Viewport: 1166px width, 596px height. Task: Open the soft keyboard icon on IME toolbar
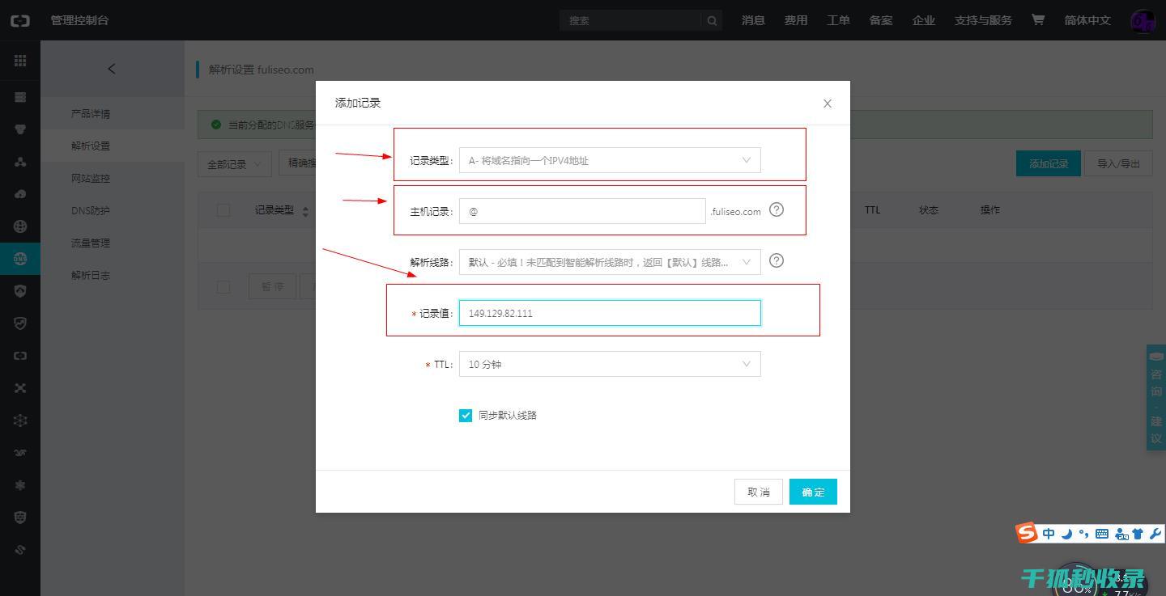tap(1102, 533)
